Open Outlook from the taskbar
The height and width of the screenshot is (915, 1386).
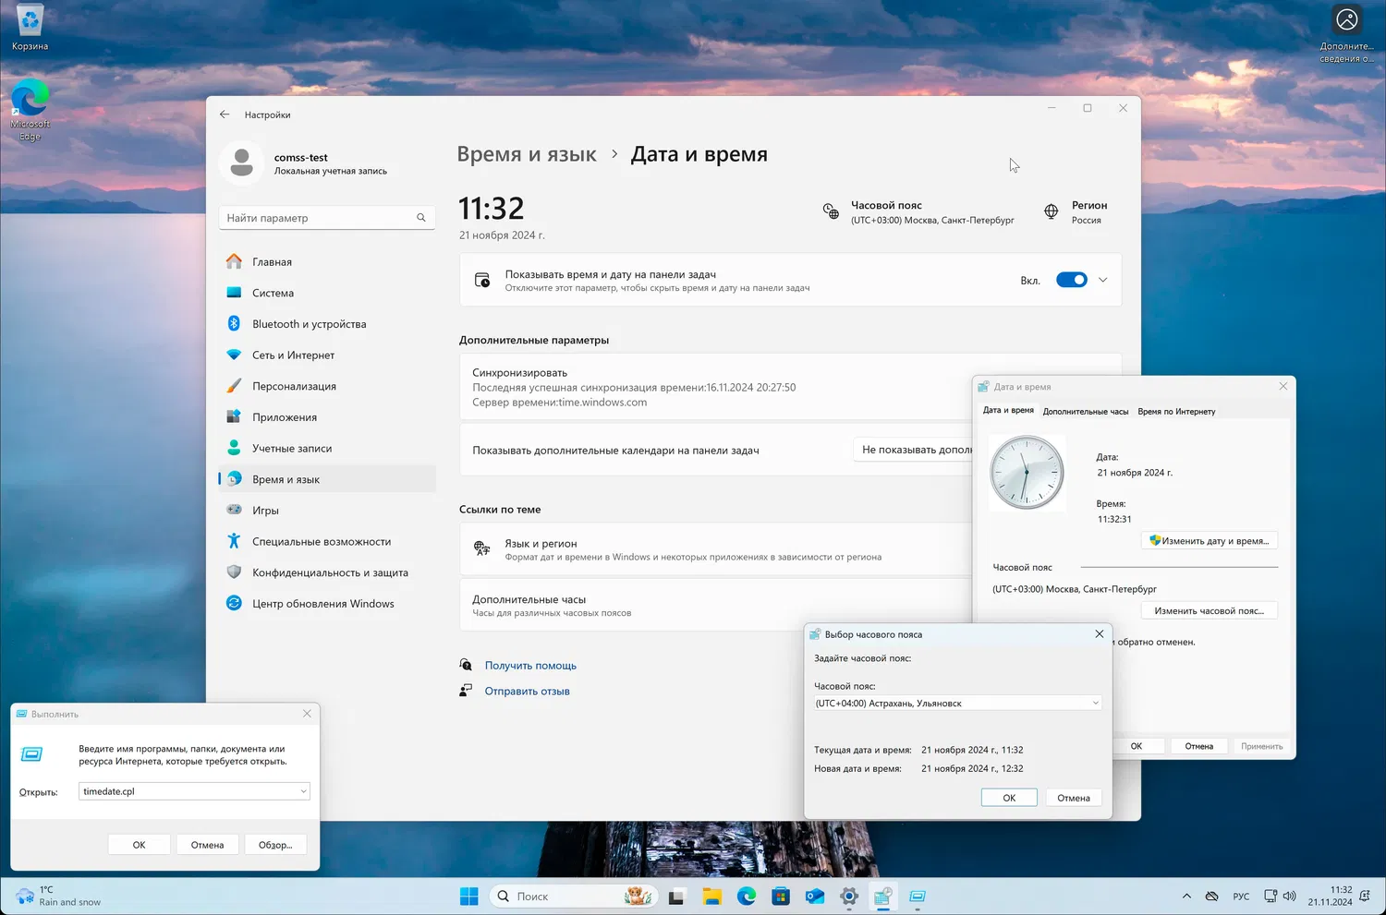point(815,897)
